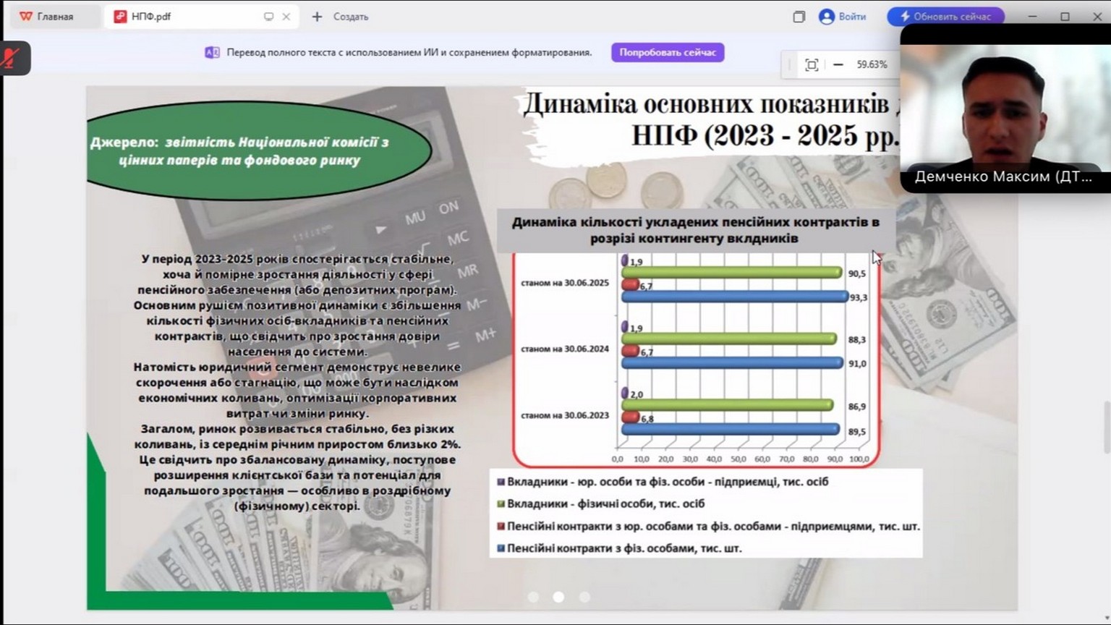The width and height of the screenshot is (1111, 625).
Task: Click the scrollbar down arrow
Action: pyautogui.click(x=1105, y=618)
